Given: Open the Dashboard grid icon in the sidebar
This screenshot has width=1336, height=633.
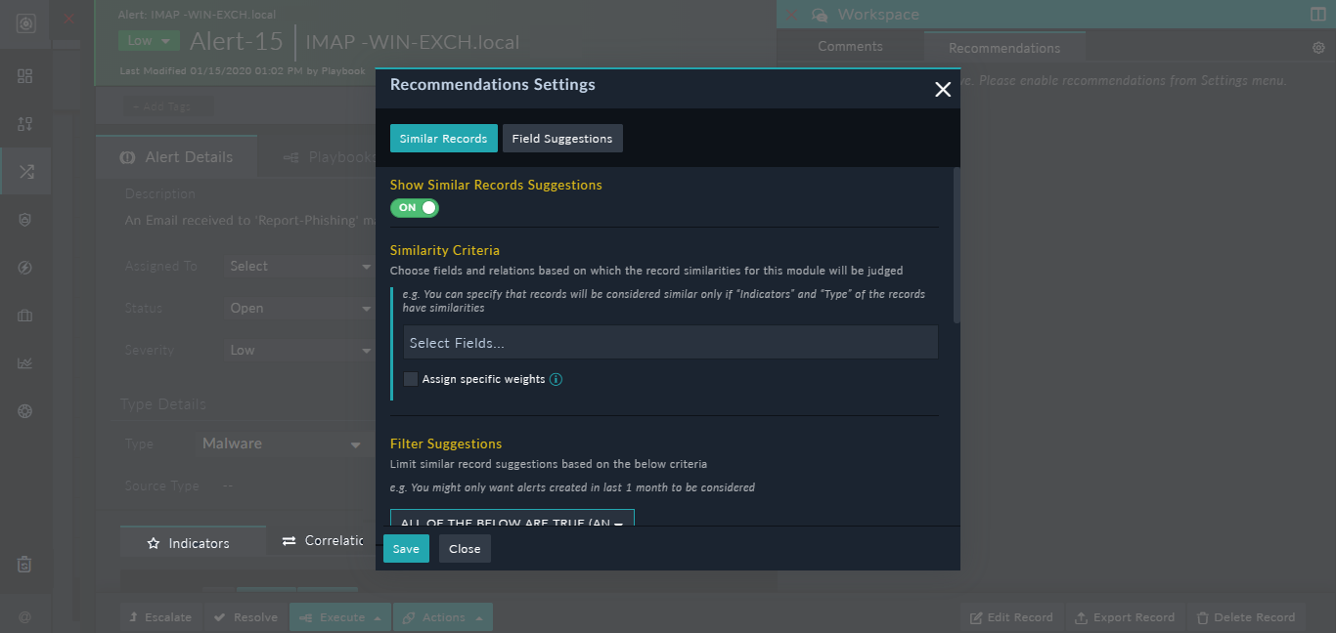Looking at the screenshot, I should tap(24, 75).
